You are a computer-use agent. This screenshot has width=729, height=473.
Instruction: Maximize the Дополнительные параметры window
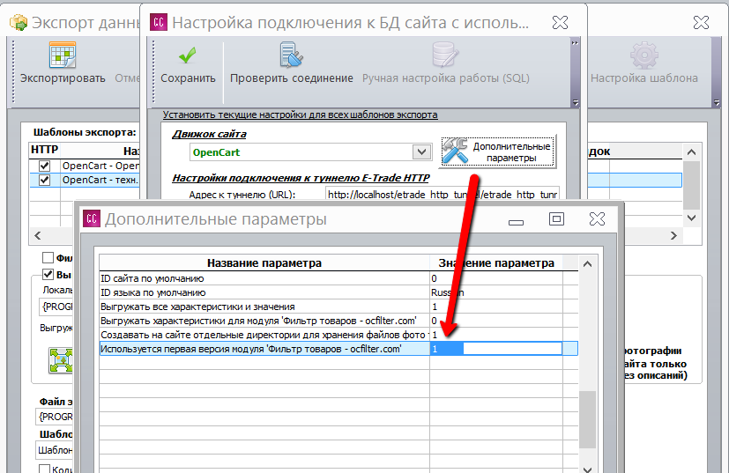[x=556, y=218]
